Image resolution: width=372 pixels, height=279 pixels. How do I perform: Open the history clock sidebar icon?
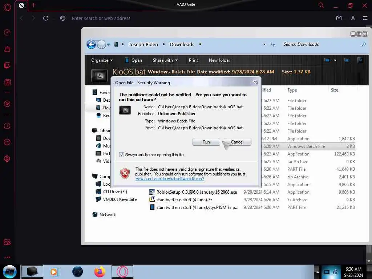coord(7,126)
